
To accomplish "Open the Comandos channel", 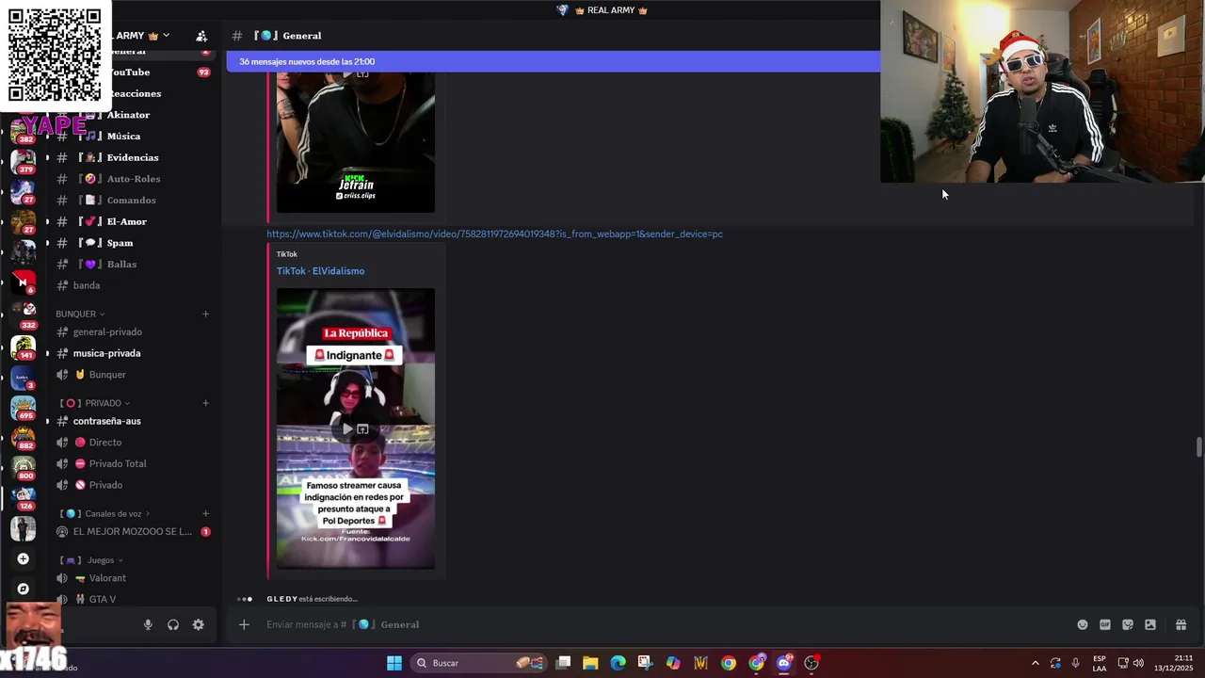I will tap(132, 201).
